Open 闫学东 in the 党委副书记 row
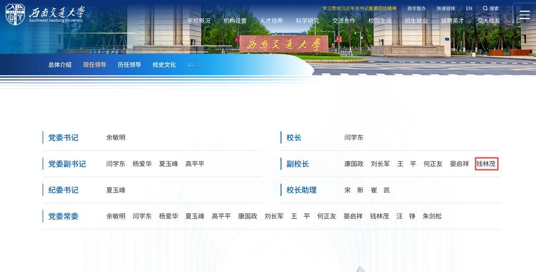 pyautogui.click(x=116, y=164)
